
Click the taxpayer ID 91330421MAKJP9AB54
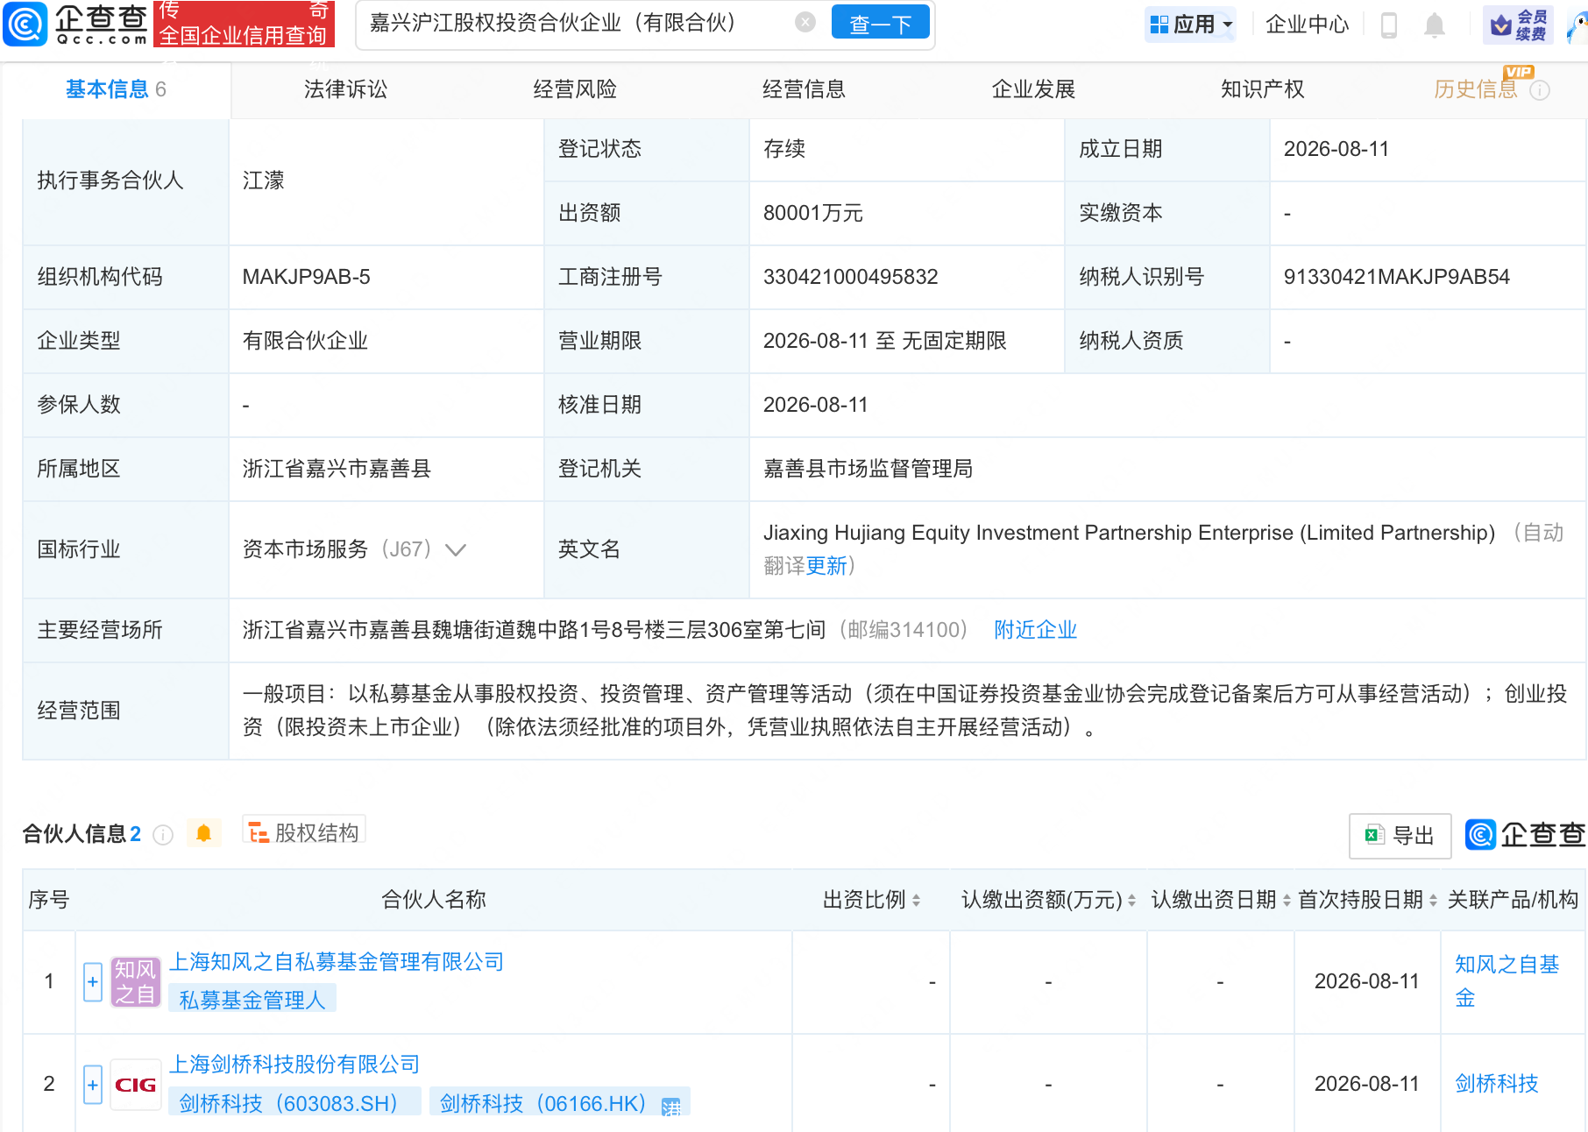(x=1397, y=277)
